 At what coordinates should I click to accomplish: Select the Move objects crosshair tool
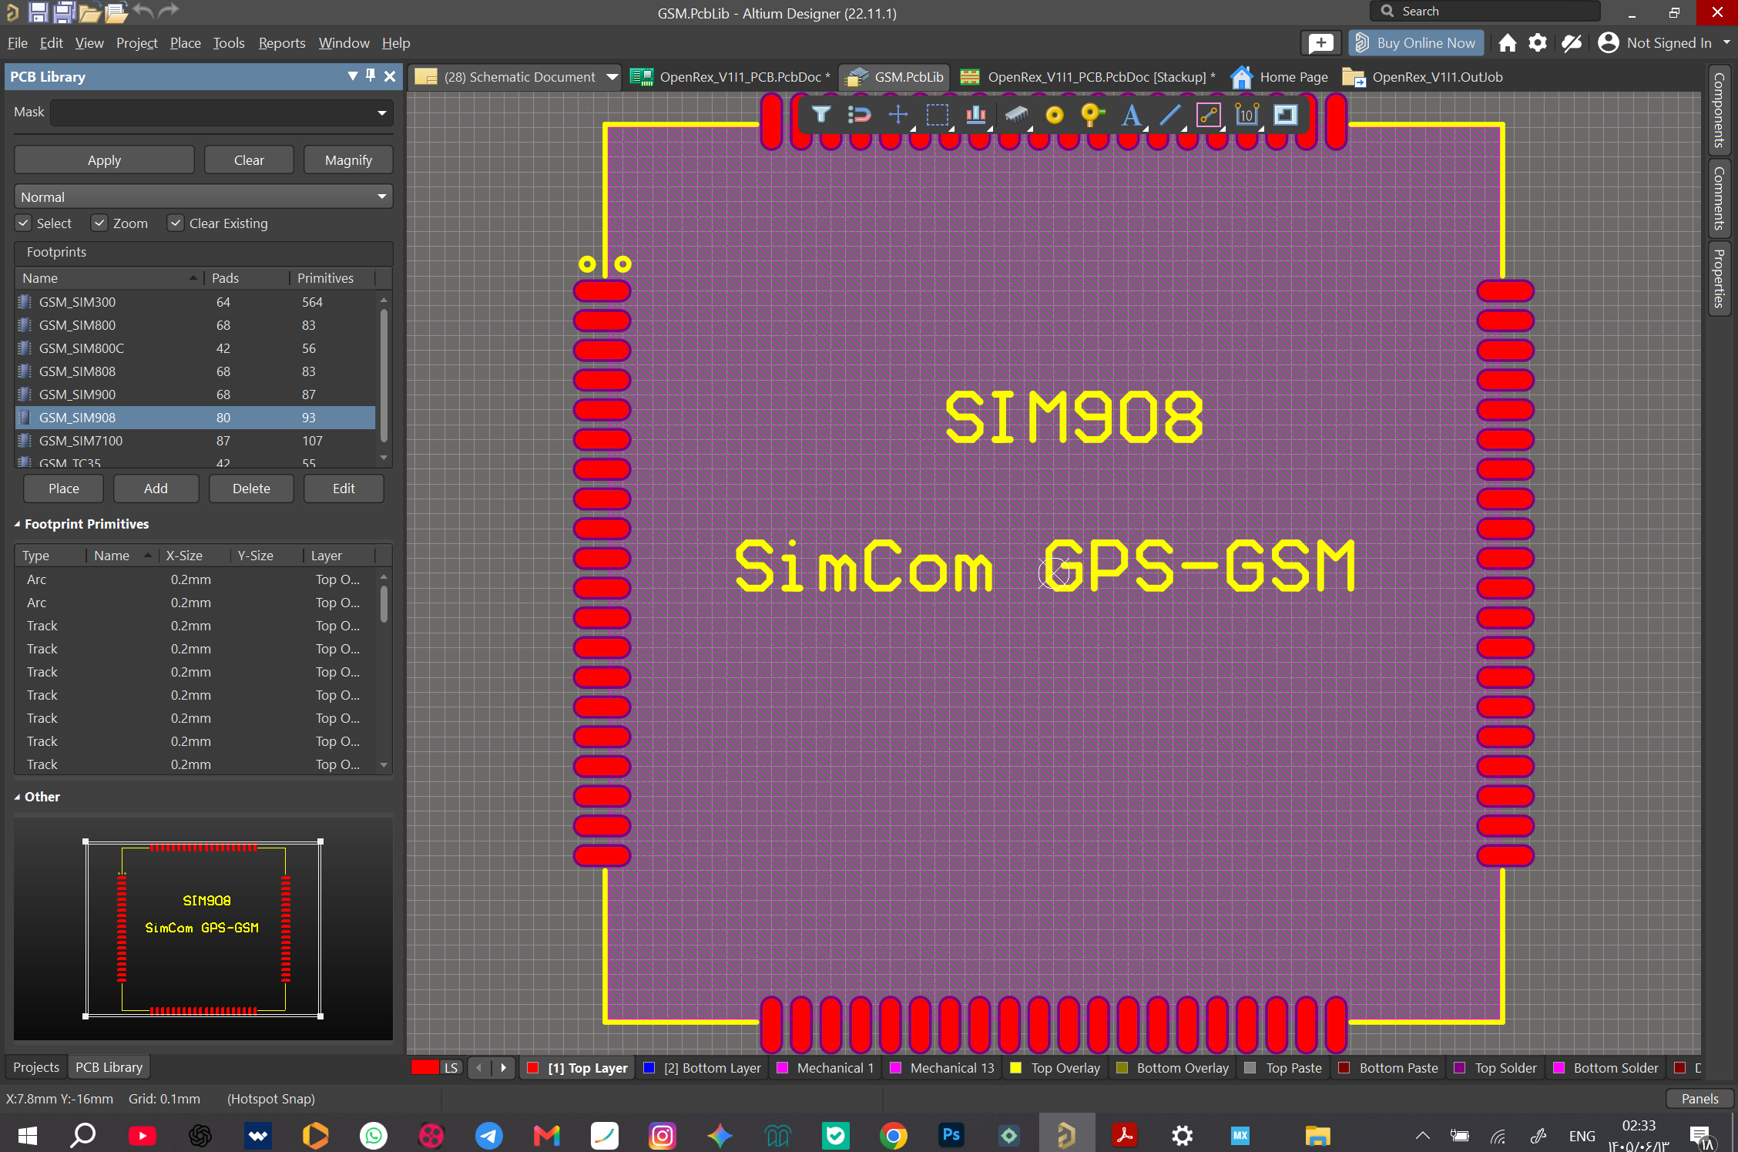pyautogui.click(x=898, y=115)
